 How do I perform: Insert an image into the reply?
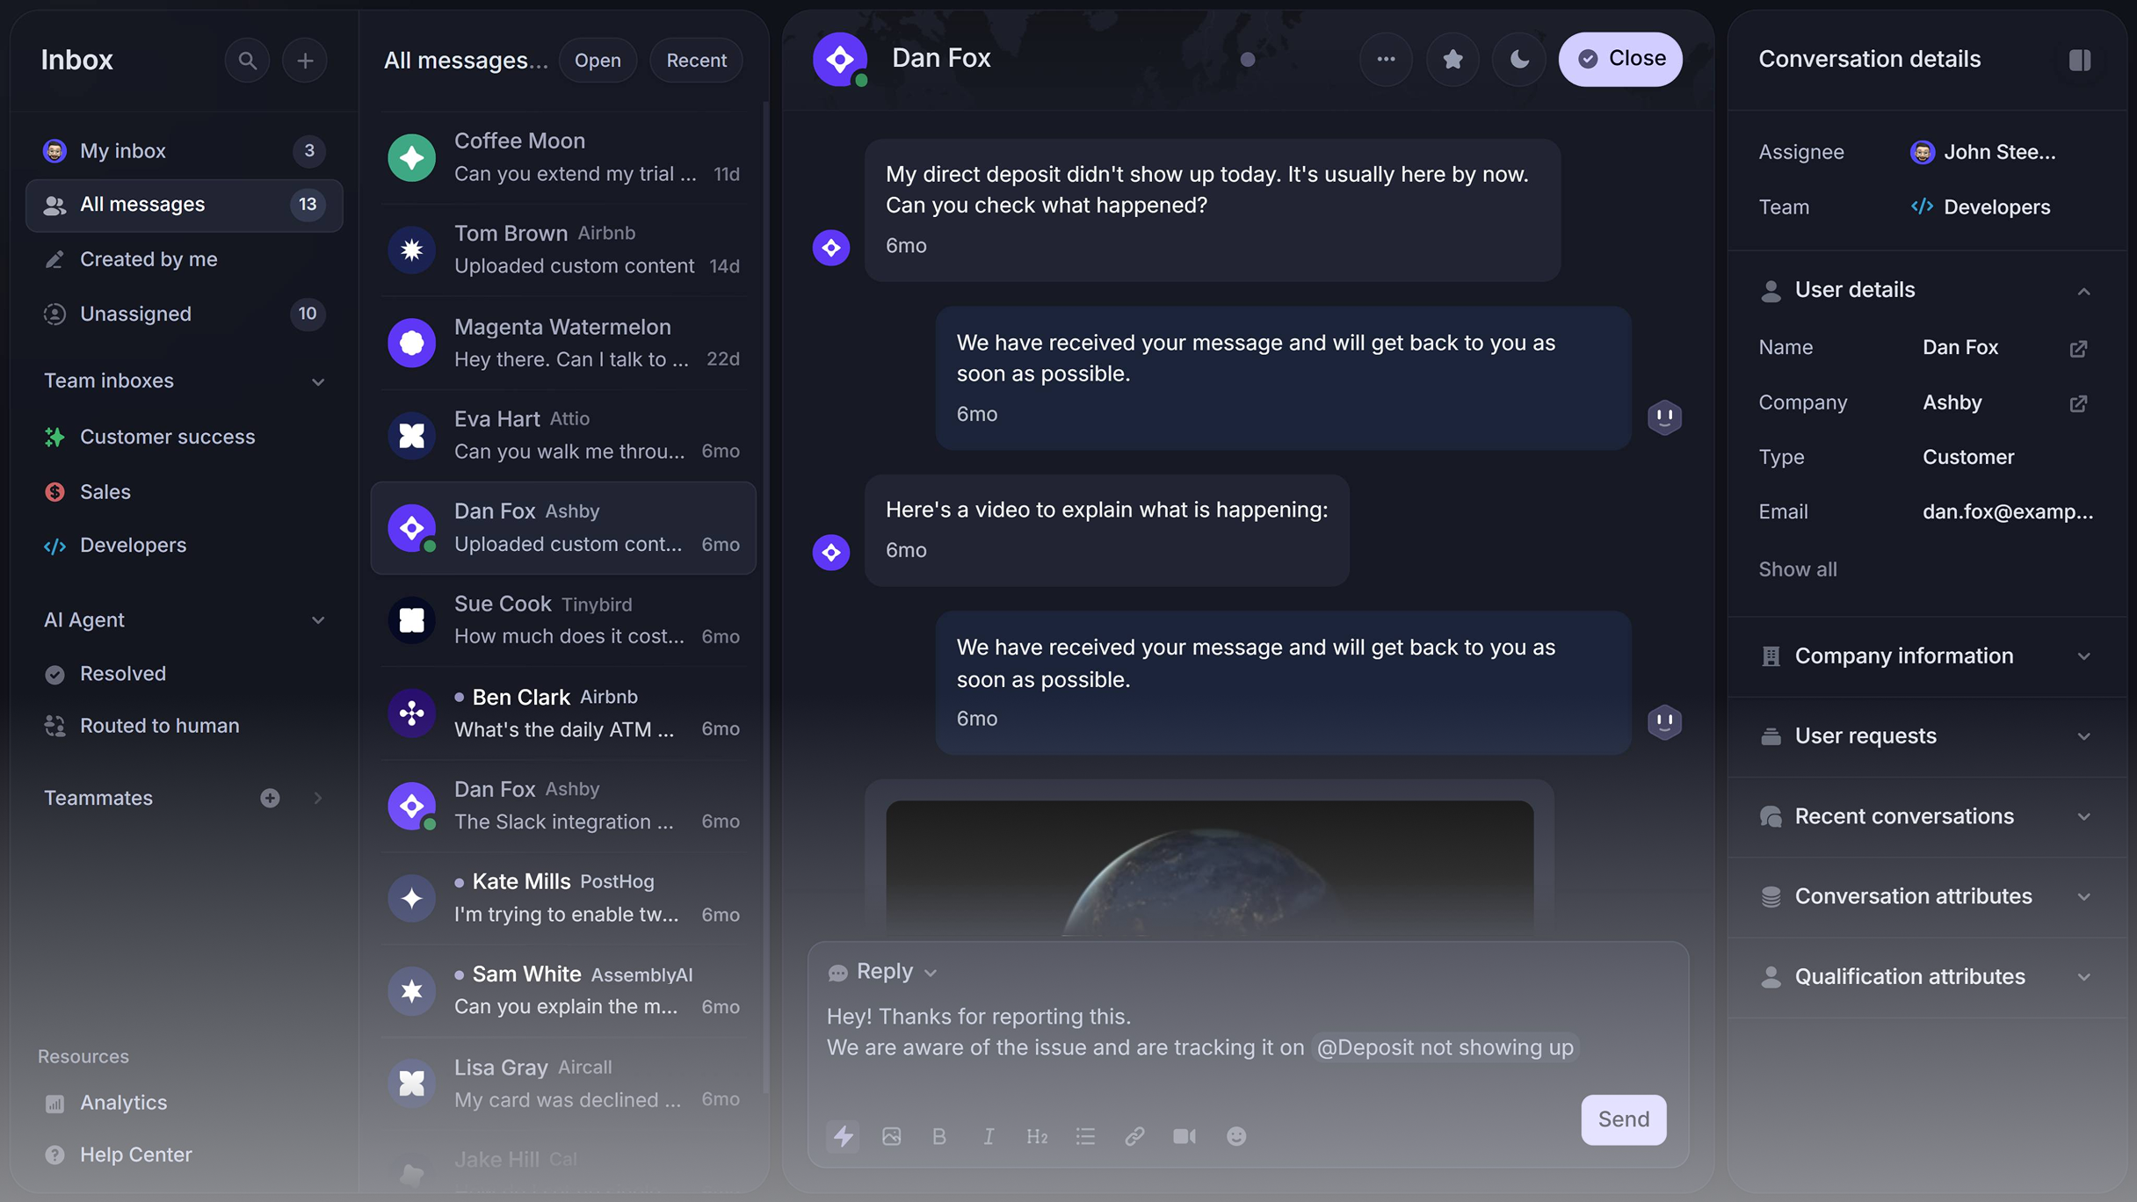pos(891,1136)
